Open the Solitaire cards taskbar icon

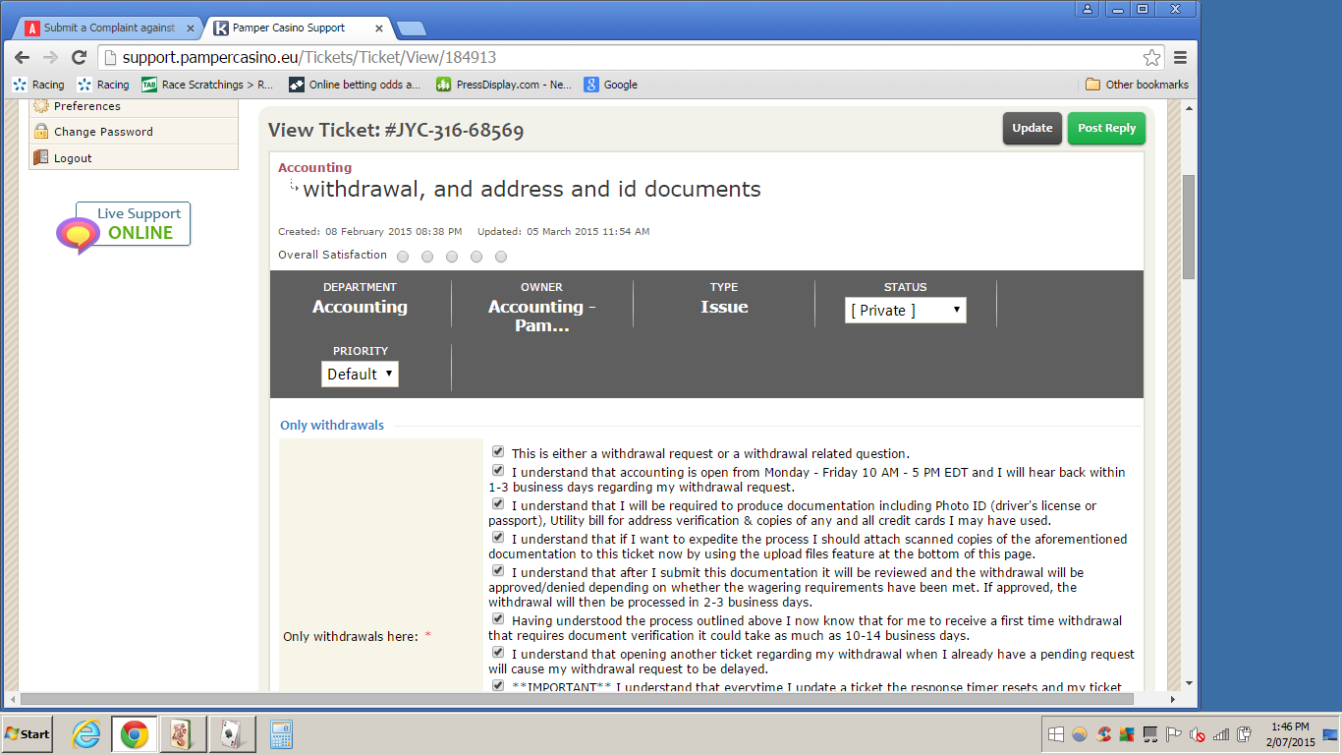pyautogui.click(x=232, y=734)
